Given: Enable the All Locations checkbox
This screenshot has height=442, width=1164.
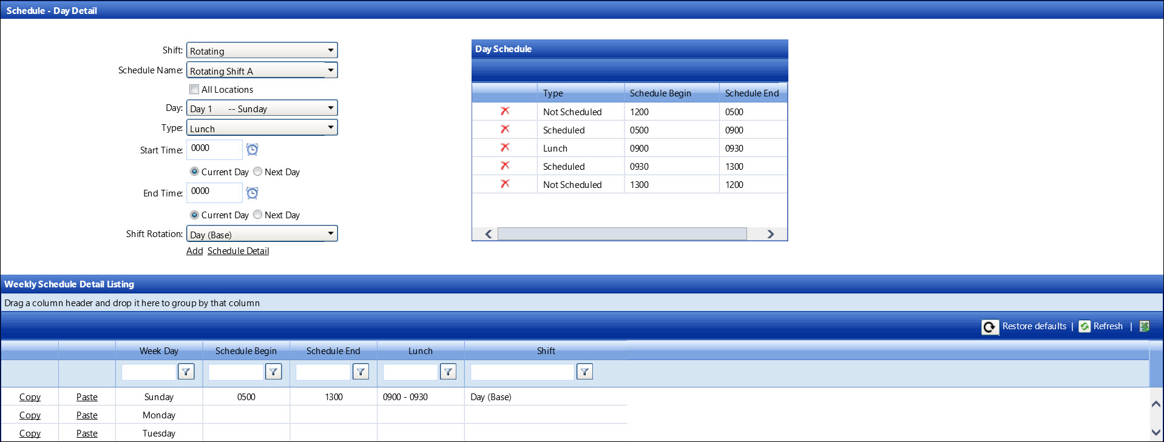Looking at the screenshot, I should (194, 89).
